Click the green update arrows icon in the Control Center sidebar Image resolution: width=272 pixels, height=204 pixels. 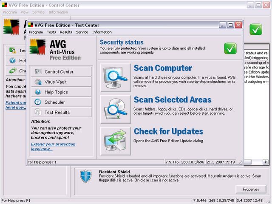pyautogui.click(x=13, y=71)
